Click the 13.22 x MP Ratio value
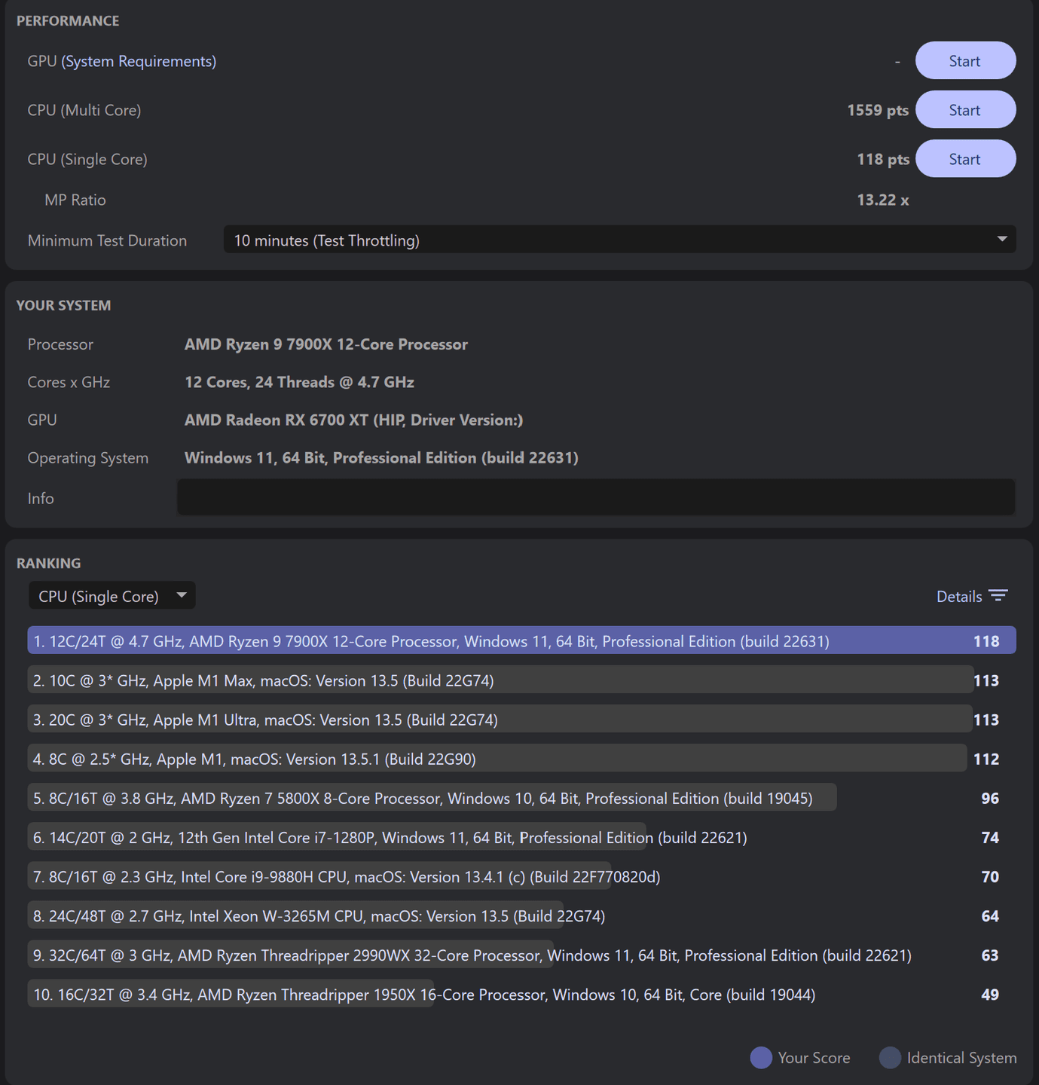Screen dimensions: 1039x1085 click(883, 200)
